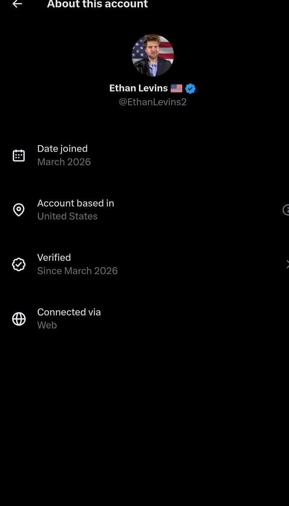Tap the globe icon beside Connected via
This screenshot has width=289, height=506.
pyautogui.click(x=19, y=319)
